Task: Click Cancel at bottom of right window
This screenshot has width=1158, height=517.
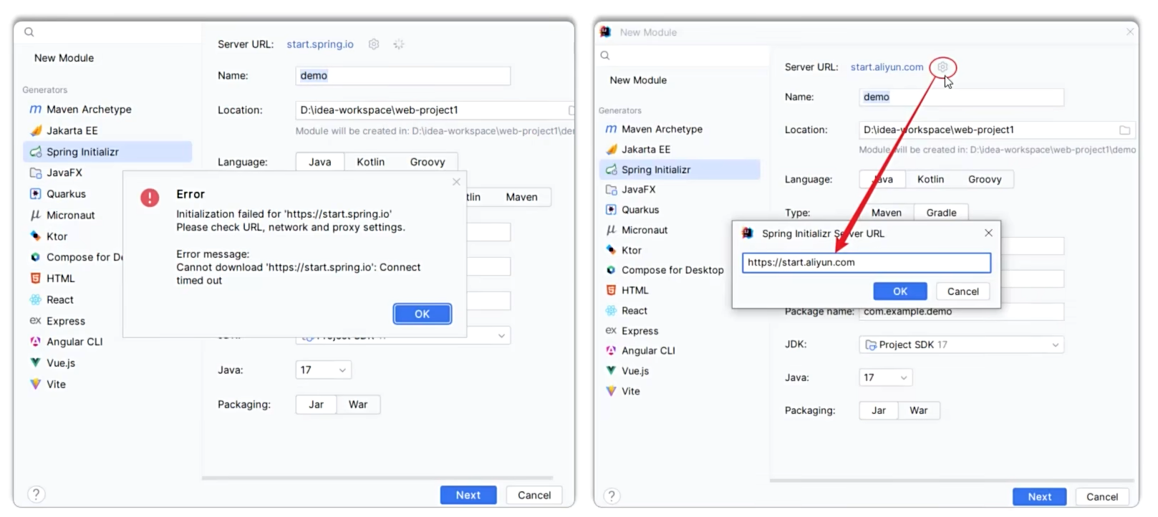Action: tap(1102, 496)
